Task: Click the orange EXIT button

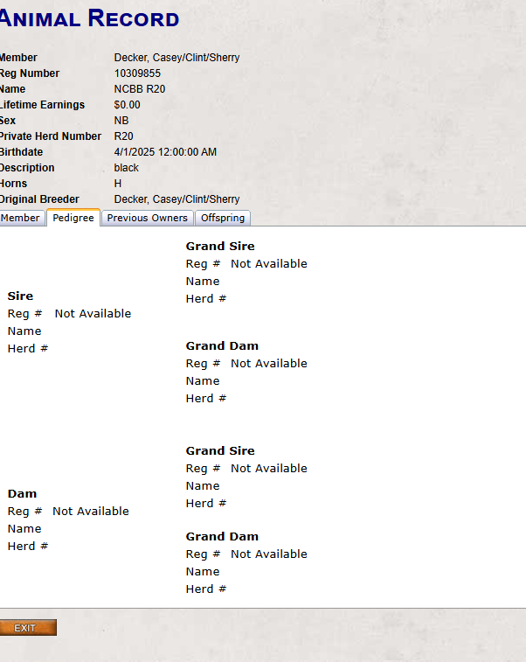Action: pyautogui.click(x=28, y=628)
